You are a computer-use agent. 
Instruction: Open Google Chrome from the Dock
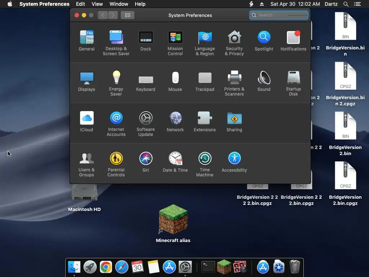point(106,267)
